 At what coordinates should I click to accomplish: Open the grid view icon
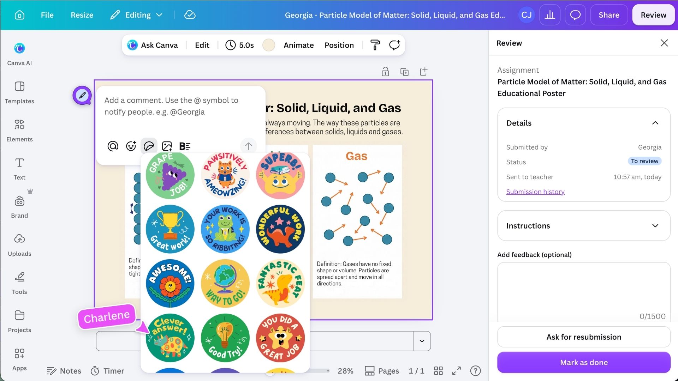click(x=438, y=371)
